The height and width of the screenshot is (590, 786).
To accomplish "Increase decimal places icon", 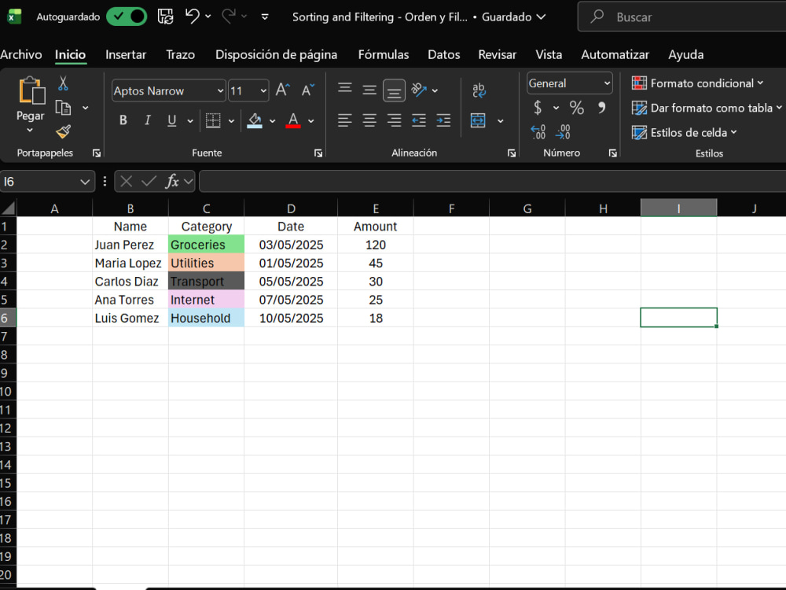I will tap(538, 132).
